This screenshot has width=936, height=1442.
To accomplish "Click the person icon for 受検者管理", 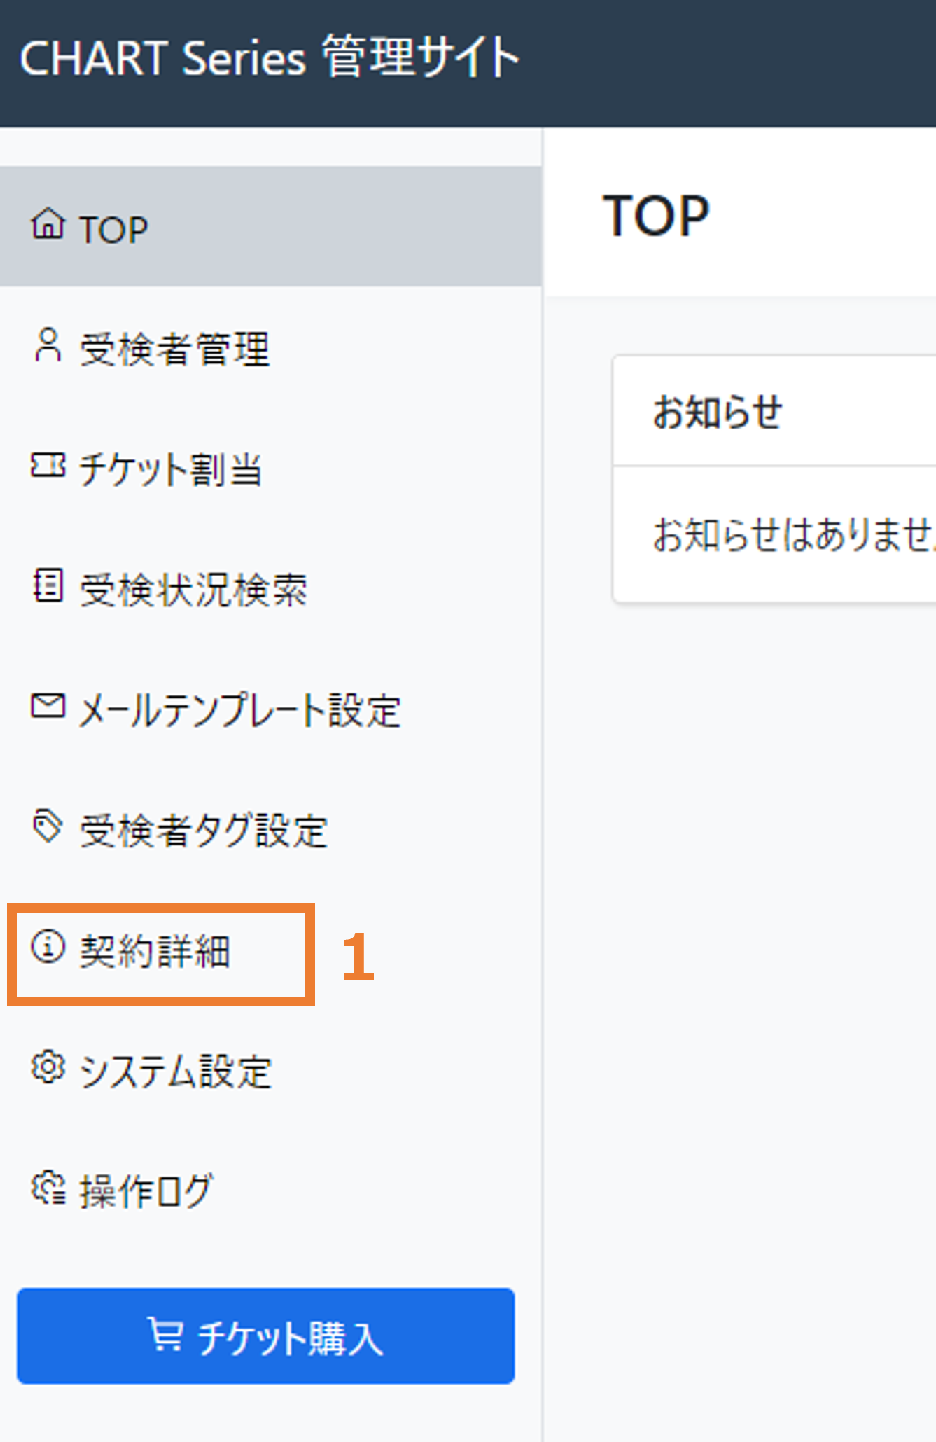I will 48,345.
